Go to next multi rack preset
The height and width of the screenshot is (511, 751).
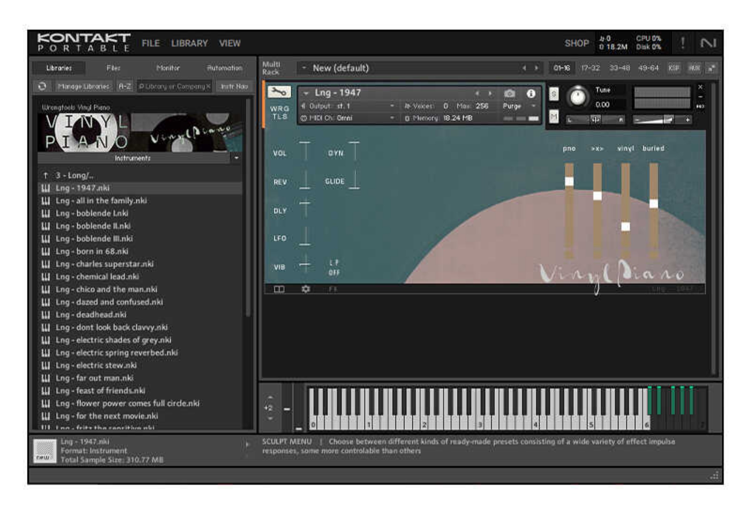[x=536, y=68]
